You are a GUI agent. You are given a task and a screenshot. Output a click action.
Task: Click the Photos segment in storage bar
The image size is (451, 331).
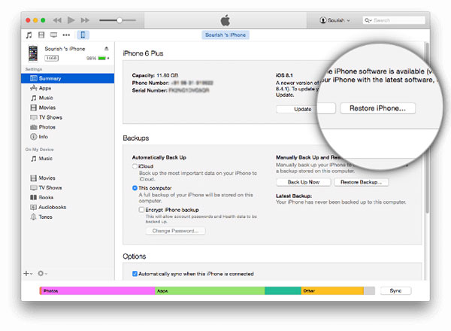(97, 290)
